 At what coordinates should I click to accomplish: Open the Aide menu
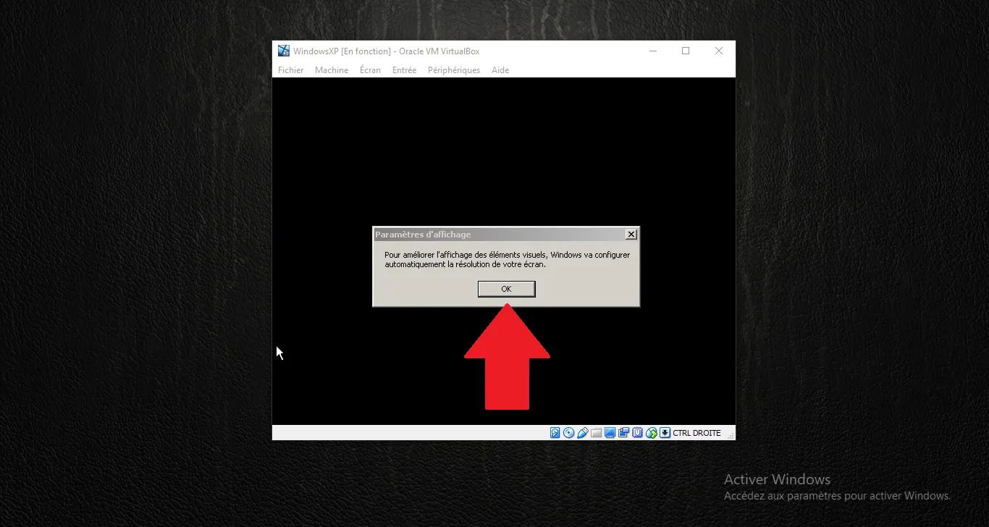pos(500,69)
